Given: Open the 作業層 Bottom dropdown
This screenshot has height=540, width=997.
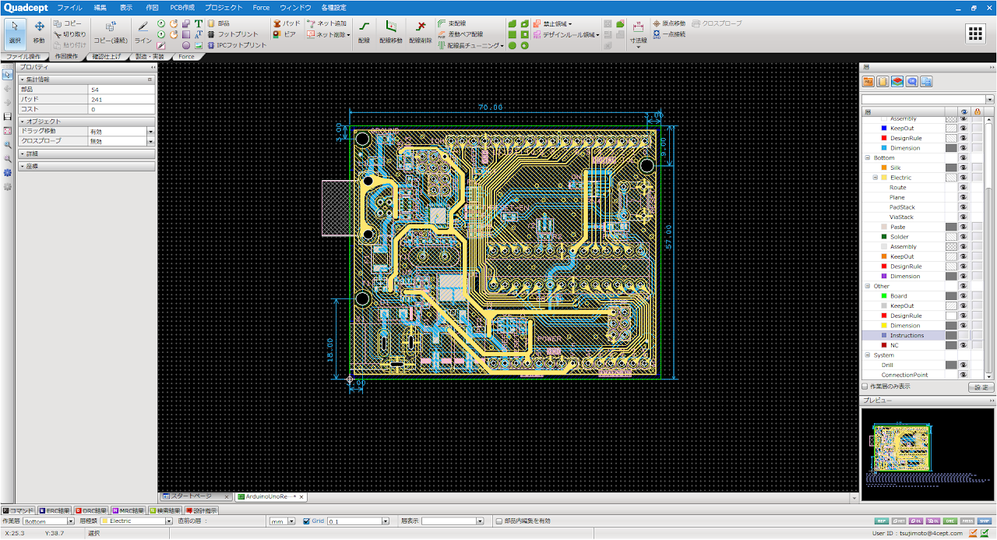Looking at the screenshot, I should (x=71, y=521).
